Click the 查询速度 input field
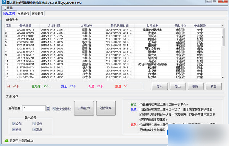229x146 pixels. coord(34,108)
